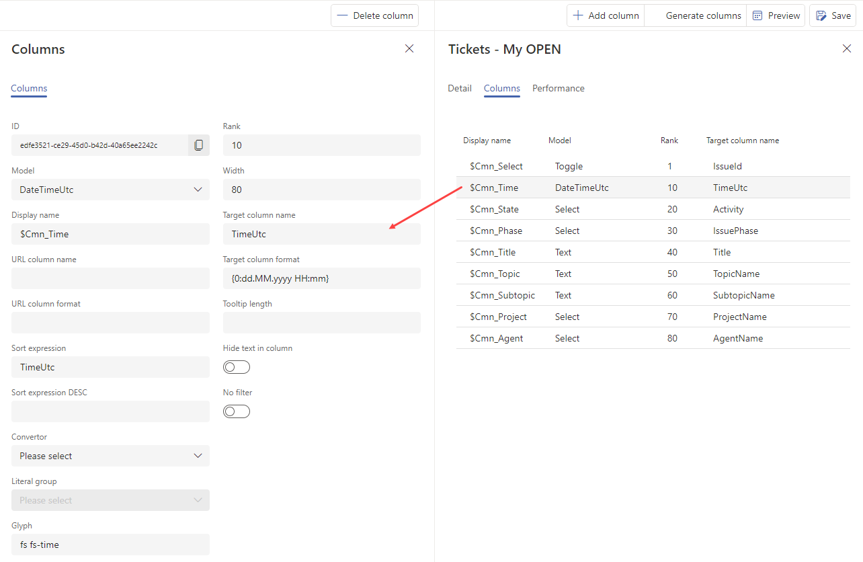The height and width of the screenshot is (562, 863).
Task: Select the Columns tab in left panel
Action: [29, 88]
